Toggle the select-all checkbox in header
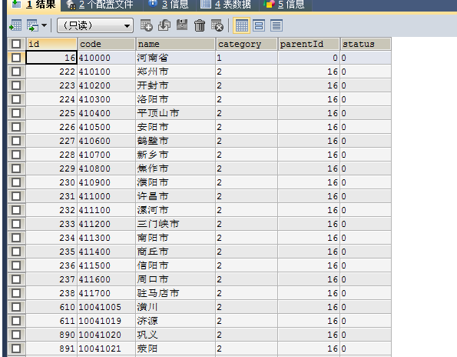The image size is (457, 357). (16, 44)
